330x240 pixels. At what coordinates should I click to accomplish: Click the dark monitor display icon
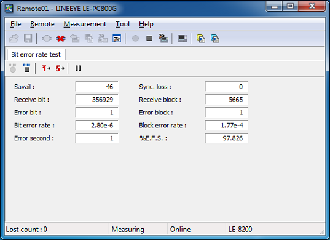pyautogui.click(x=182, y=39)
